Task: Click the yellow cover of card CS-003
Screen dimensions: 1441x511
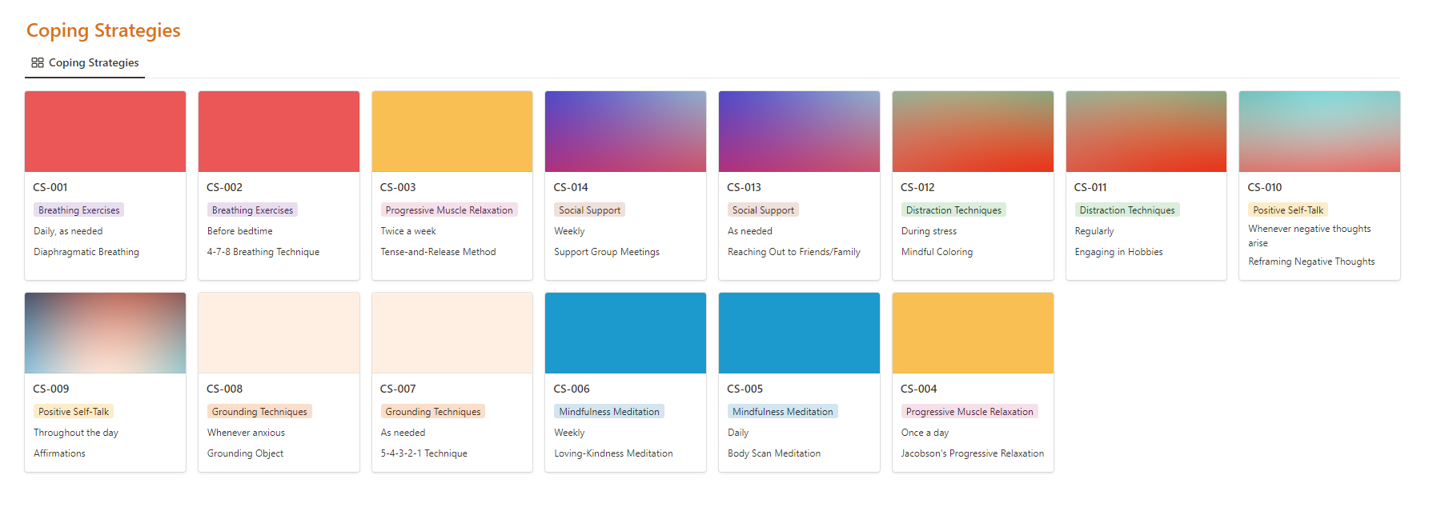Action: tap(452, 131)
